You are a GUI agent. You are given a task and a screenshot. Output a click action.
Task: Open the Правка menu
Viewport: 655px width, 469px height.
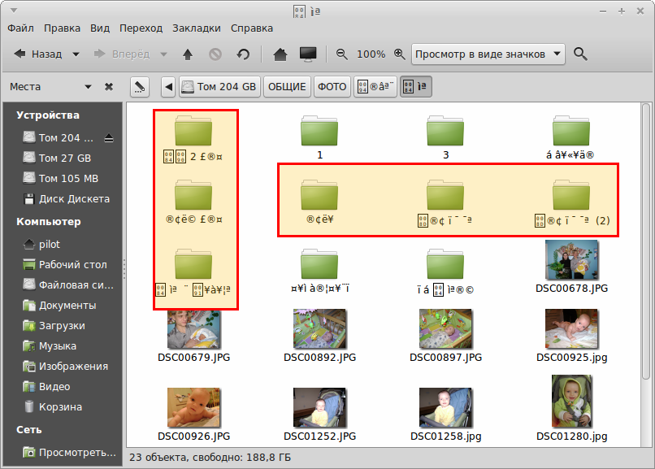coord(62,28)
